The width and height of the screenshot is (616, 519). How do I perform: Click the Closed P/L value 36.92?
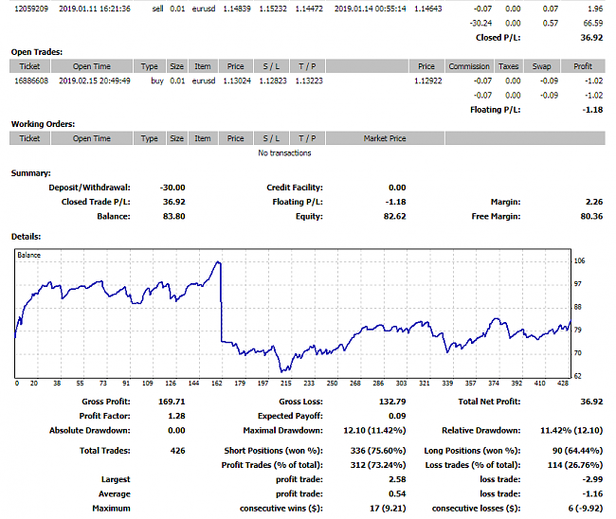[591, 38]
